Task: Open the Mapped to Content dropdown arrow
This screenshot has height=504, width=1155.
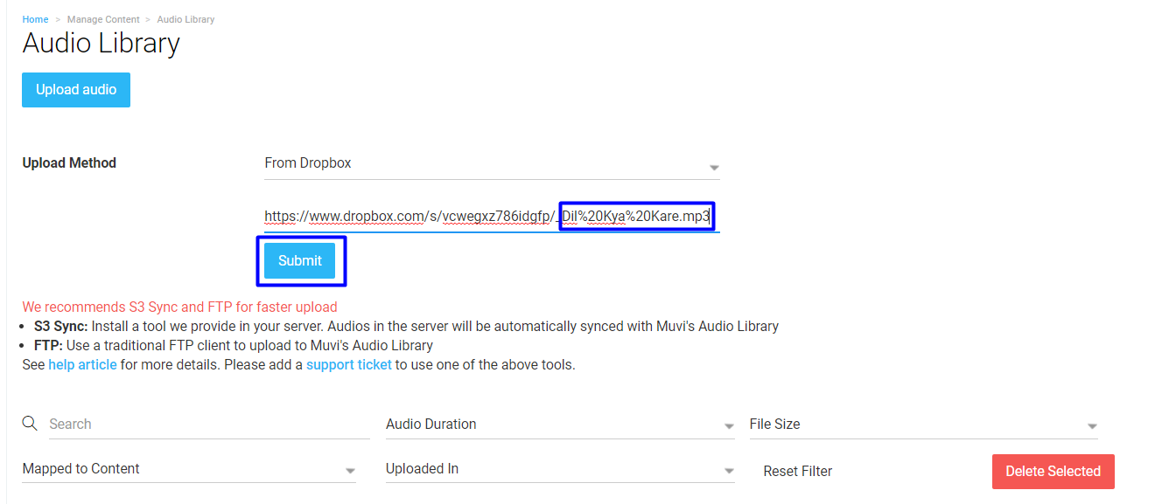Action: tap(350, 471)
